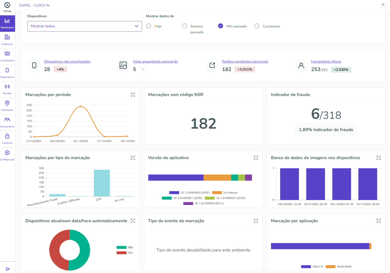Click the 14/11/2024 06:00 image database bar

[x=368, y=184]
